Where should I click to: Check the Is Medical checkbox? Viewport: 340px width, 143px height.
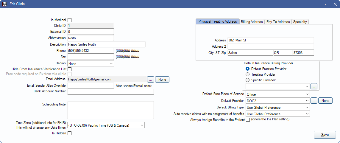[x=70, y=20]
